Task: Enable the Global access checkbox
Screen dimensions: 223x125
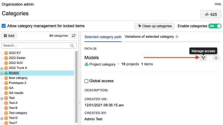Action: point(86,81)
